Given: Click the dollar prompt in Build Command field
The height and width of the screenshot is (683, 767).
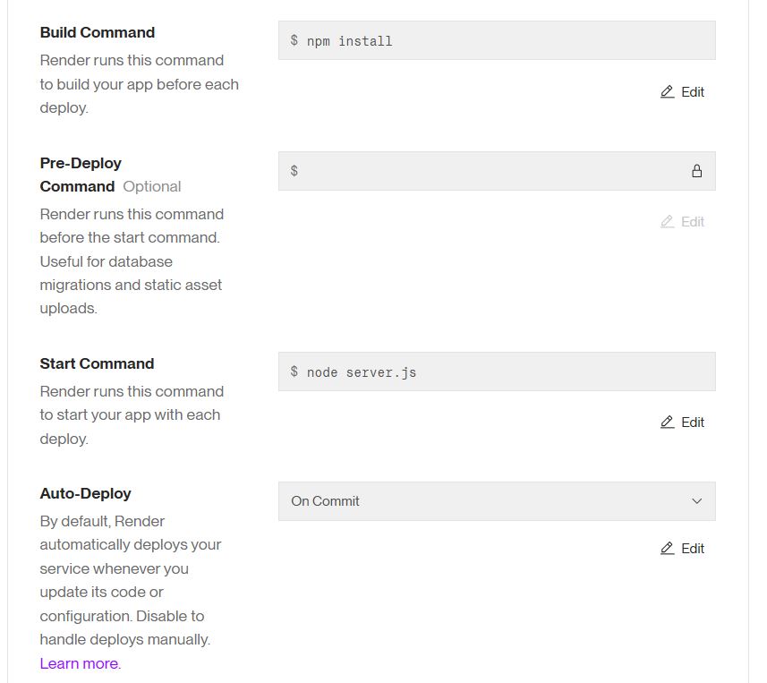Looking at the screenshot, I should coord(294,41).
